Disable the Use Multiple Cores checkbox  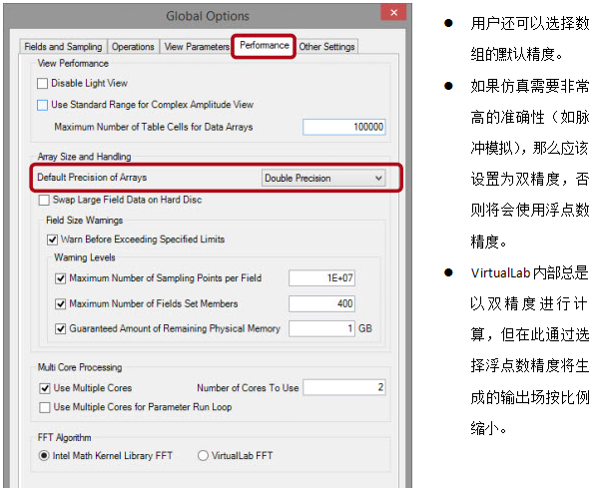[45, 388]
